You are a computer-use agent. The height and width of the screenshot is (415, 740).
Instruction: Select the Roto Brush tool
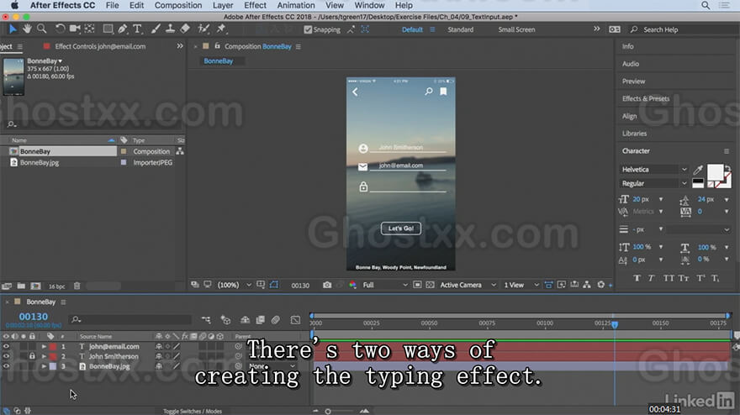click(x=203, y=29)
